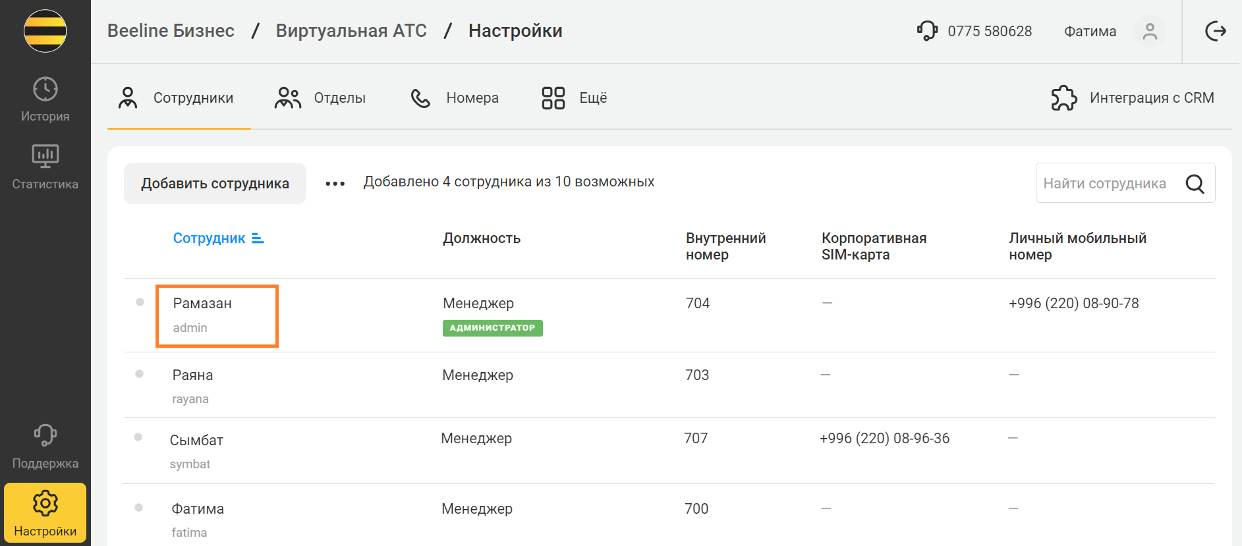The height and width of the screenshot is (546, 1242).
Task: Click the login text admin
Action: 190,328
